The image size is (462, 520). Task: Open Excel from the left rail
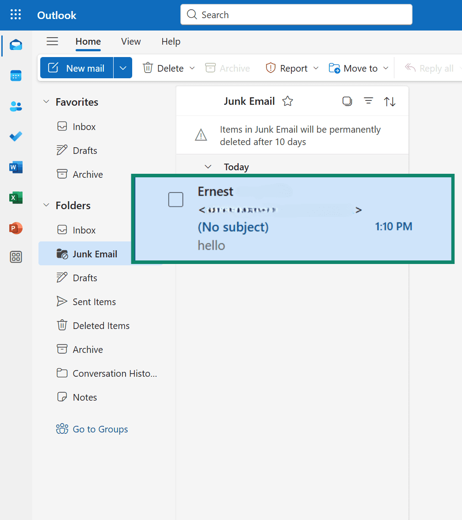click(x=15, y=198)
